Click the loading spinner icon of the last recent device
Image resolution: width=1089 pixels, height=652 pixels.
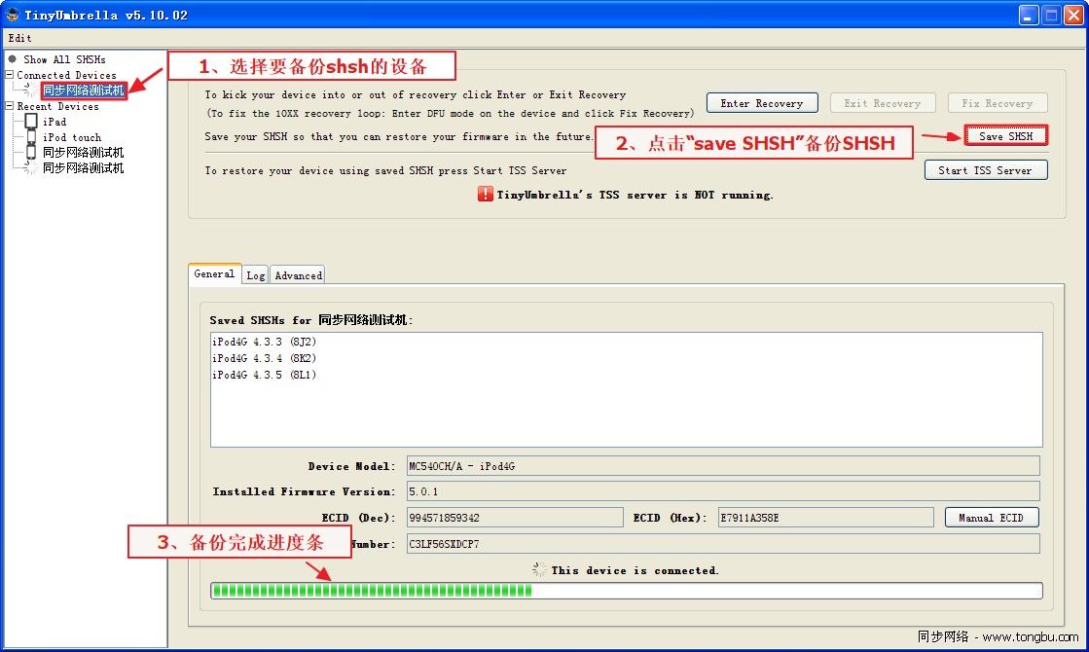click(x=31, y=168)
